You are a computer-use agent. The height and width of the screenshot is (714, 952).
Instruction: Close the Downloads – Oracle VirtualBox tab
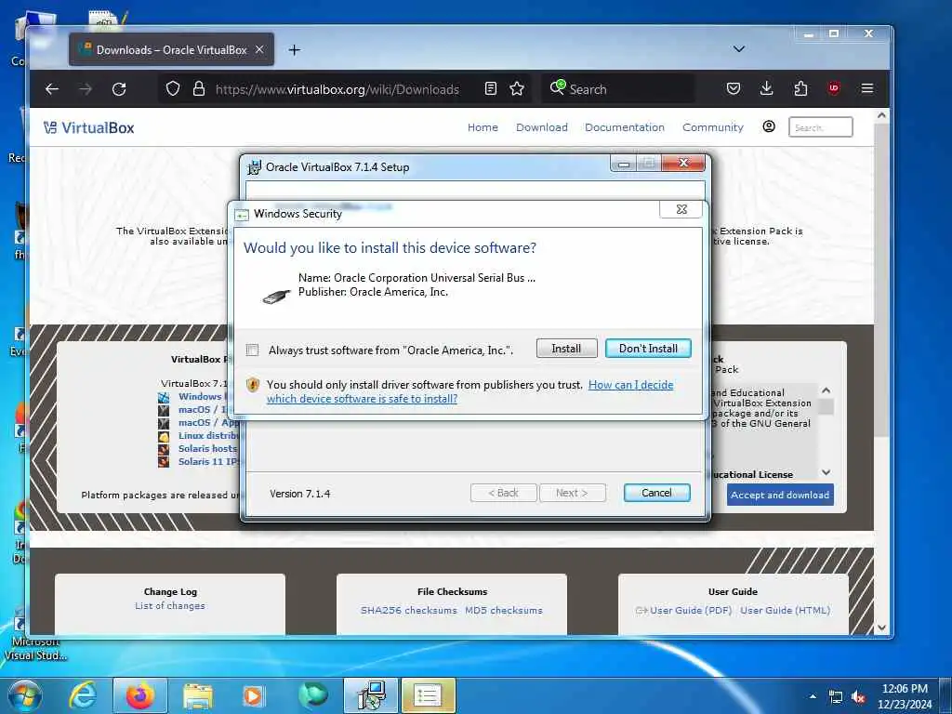coord(259,50)
